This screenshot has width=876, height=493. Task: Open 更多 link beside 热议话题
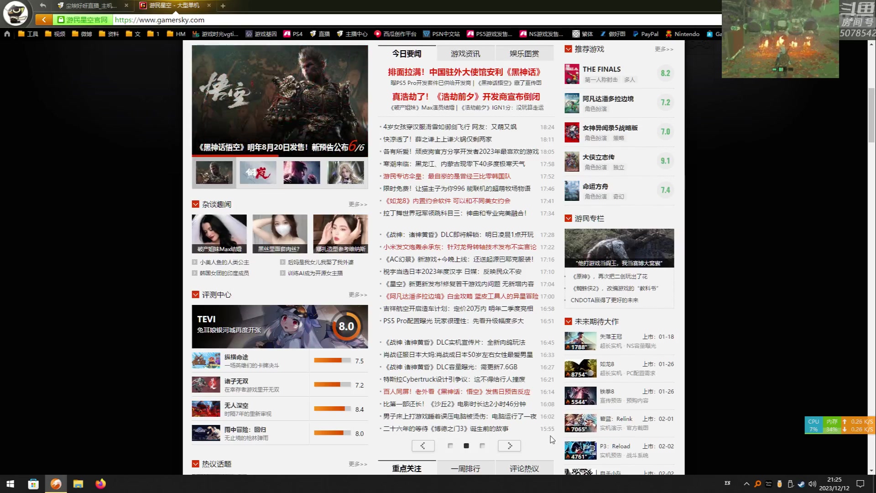358,464
